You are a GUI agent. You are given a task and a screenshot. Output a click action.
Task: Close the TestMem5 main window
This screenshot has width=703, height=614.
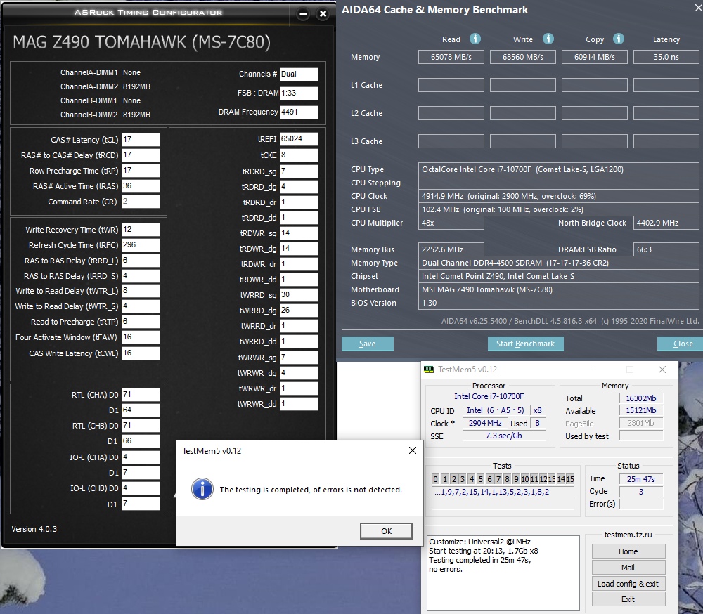click(x=662, y=370)
